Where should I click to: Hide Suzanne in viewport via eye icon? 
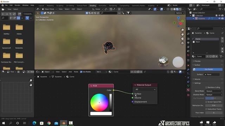click(219, 19)
